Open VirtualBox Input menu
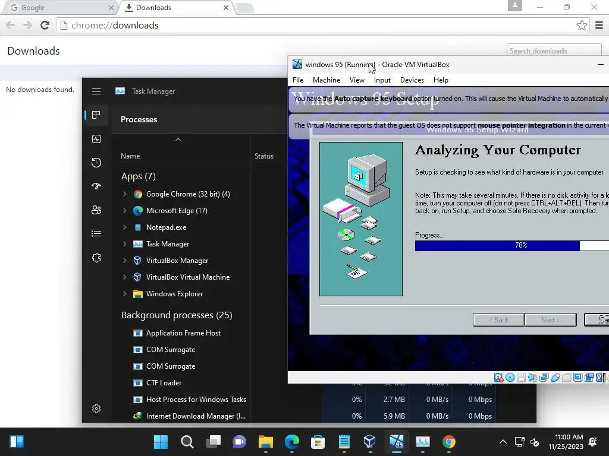The width and height of the screenshot is (609, 456). click(382, 80)
